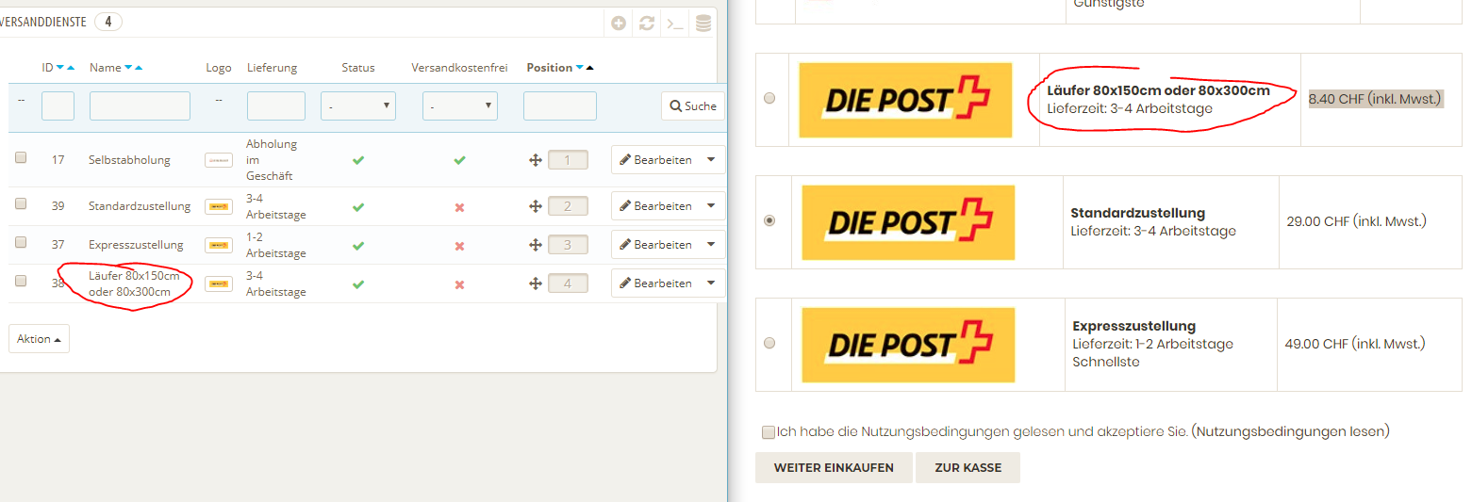
Task: Click Bearbeiten for Läufer 80x150cm
Action: point(655,283)
